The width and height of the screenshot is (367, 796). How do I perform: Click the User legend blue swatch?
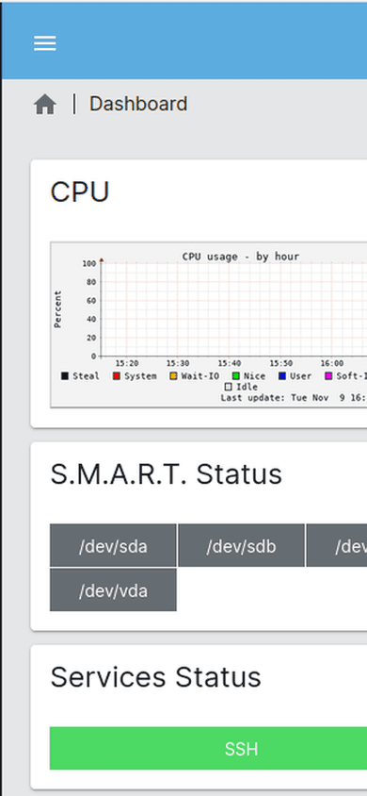[x=282, y=376]
